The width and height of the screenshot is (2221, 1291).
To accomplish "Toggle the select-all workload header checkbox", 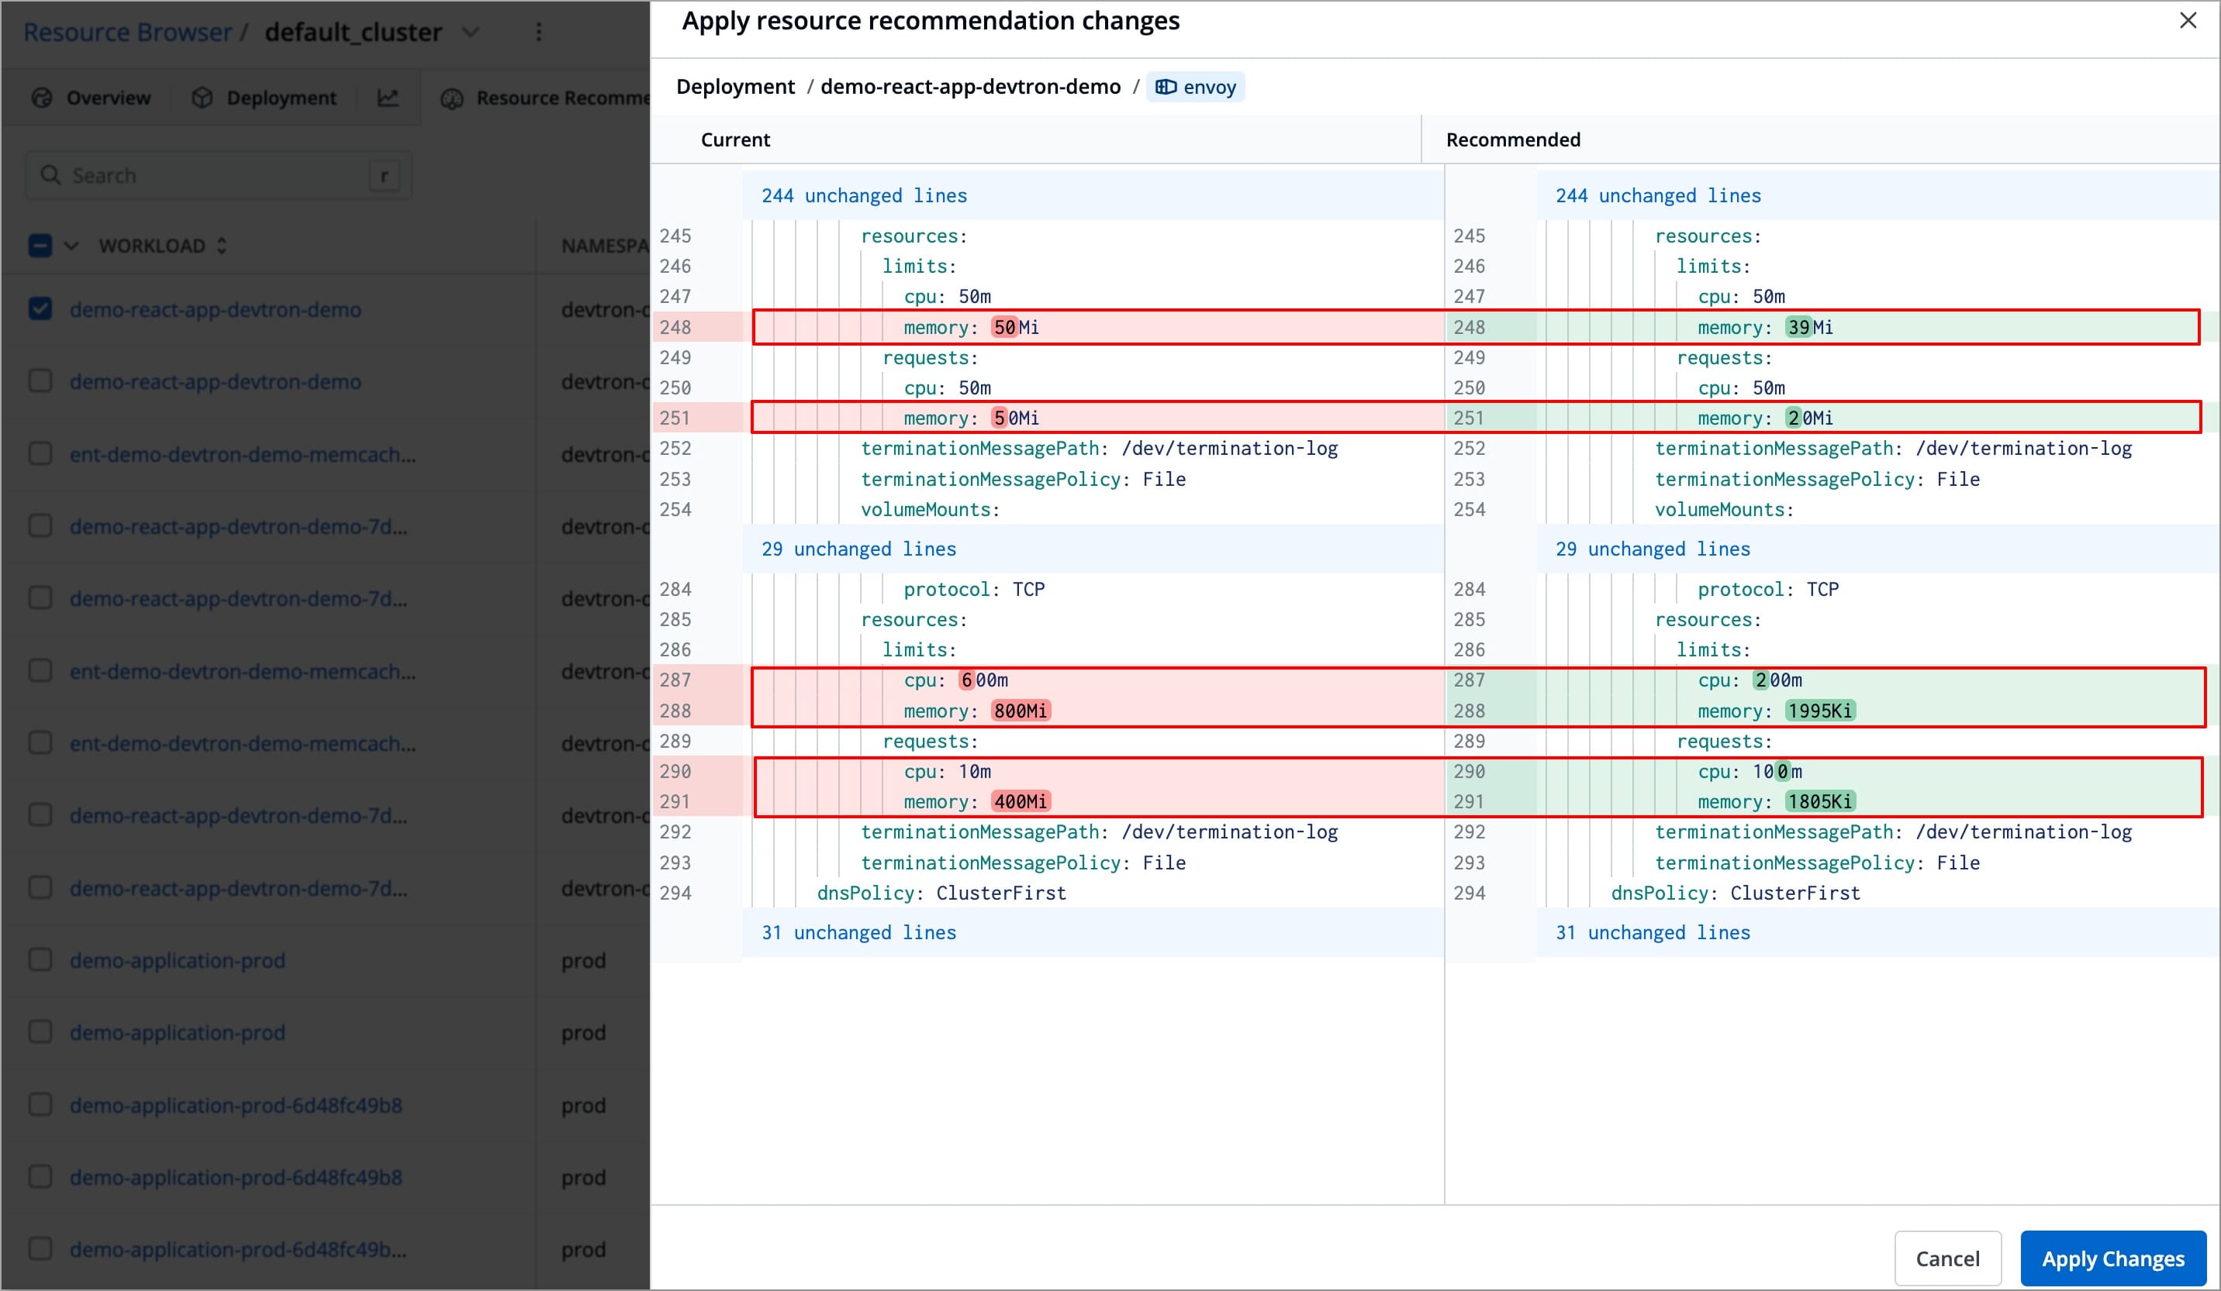I will [x=40, y=246].
